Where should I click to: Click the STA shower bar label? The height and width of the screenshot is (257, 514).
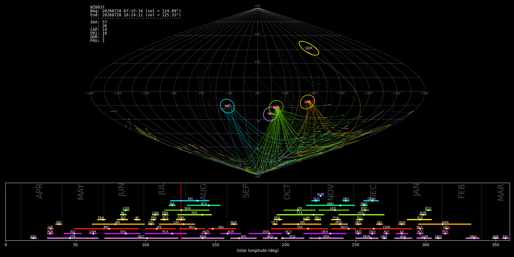[300, 227]
